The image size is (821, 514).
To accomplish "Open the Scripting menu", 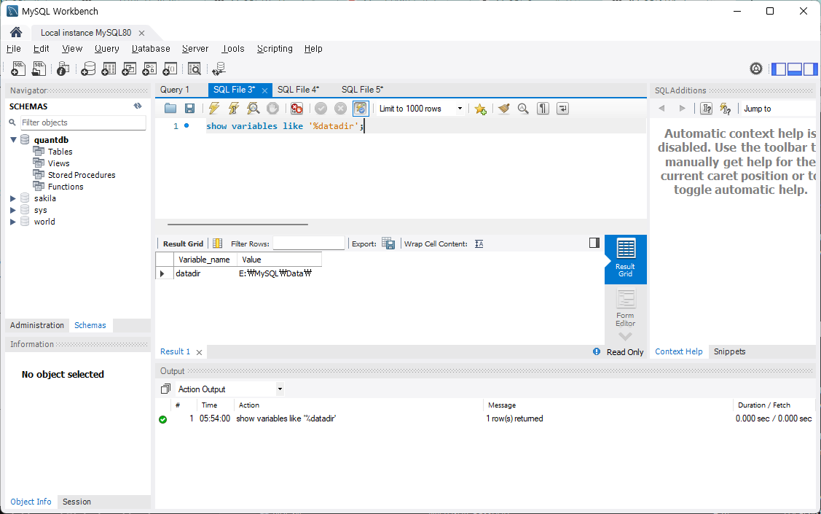I will point(275,49).
